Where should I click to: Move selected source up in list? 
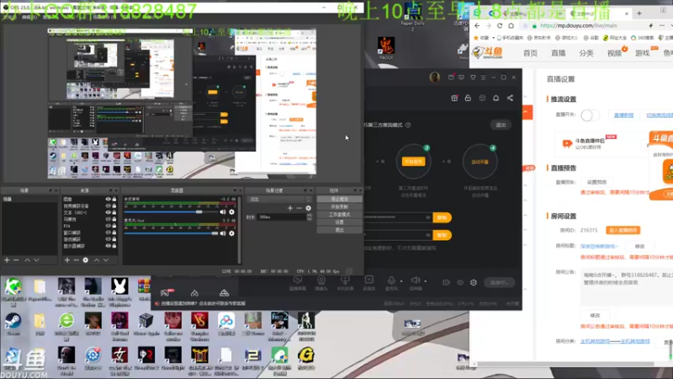(x=97, y=260)
